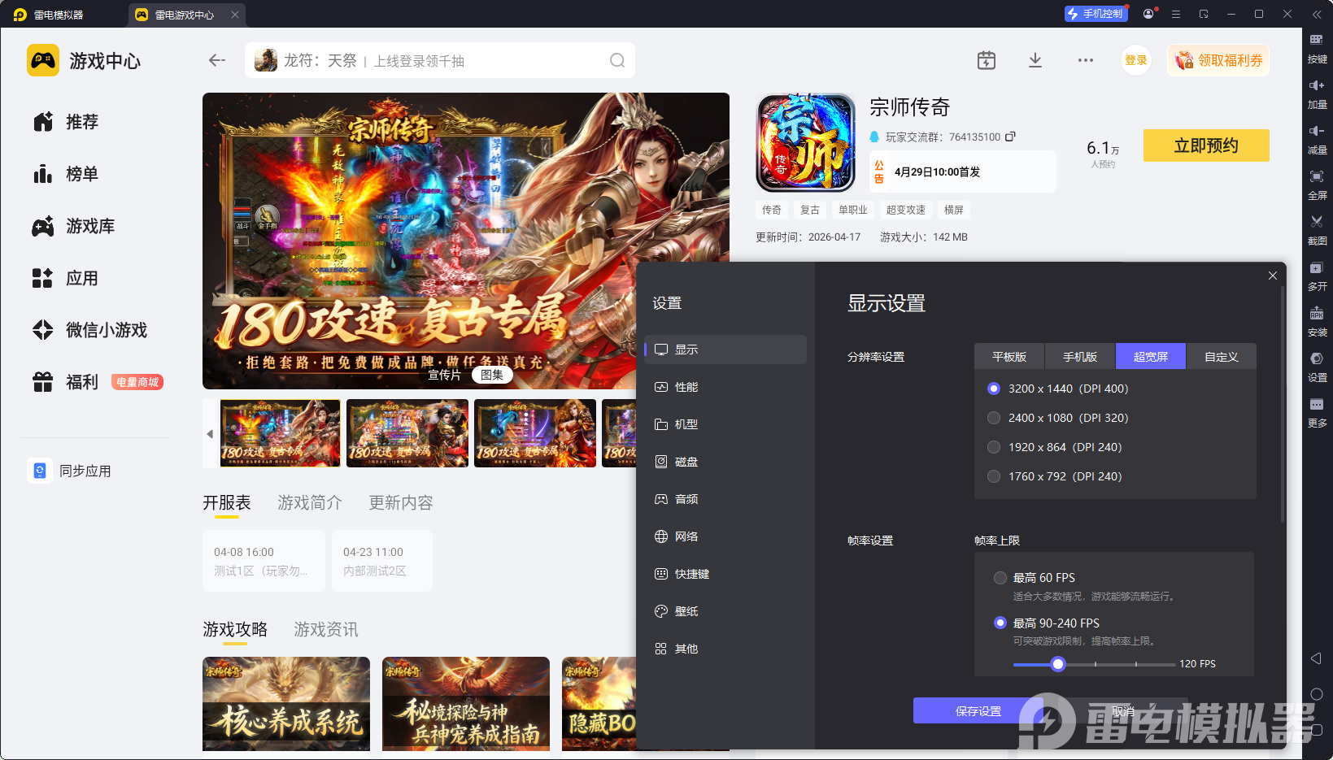Viewport: 1333px width, 760px height.
Task: Click the 登录 login button
Action: pos(1136,60)
